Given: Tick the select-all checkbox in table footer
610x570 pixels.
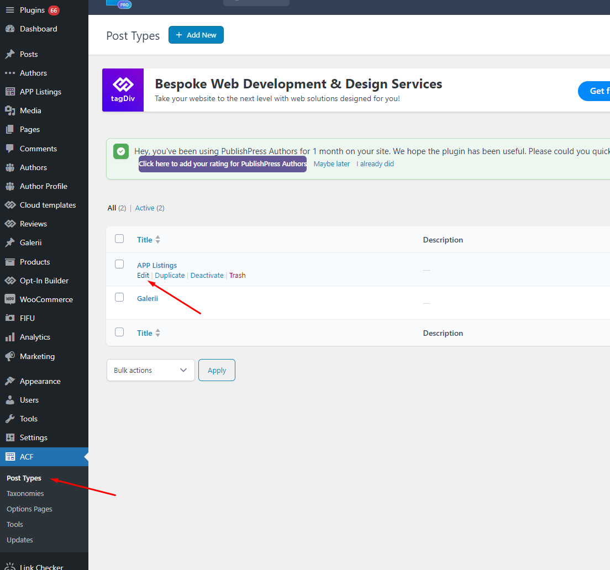Looking at the screenshot, I should point(119,332).
